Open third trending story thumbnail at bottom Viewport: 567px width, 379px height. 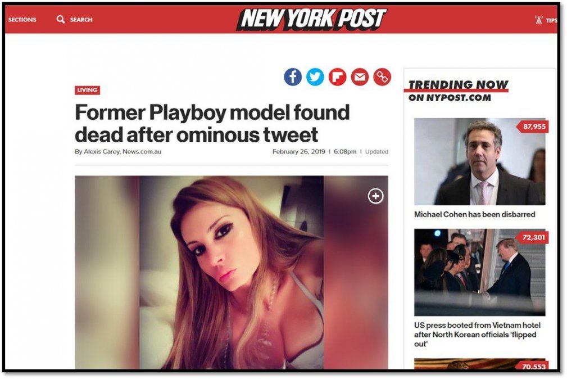(479, 364)
